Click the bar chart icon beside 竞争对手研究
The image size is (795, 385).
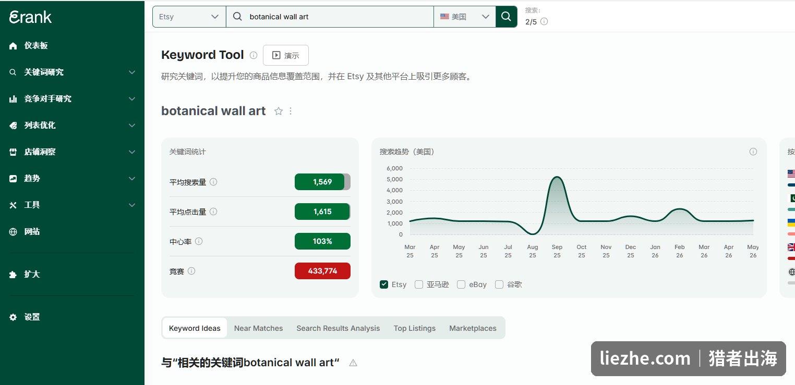tap(13, 99)
